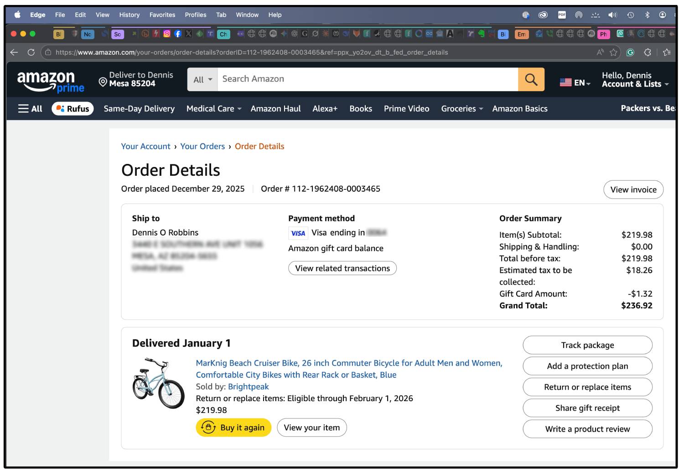Reload the page with the browser refresh icon

31,52
